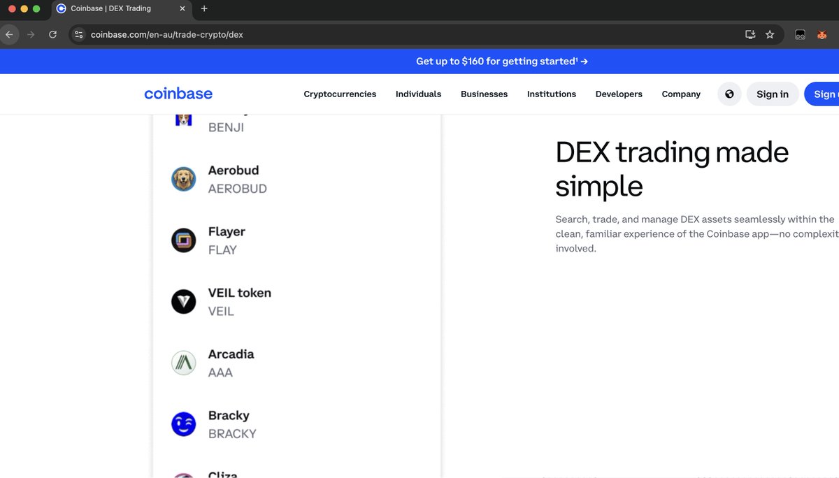The height and width of the screenshot is (478, 839).
Task: Click the BENJI ticker text
Action: 226,128
